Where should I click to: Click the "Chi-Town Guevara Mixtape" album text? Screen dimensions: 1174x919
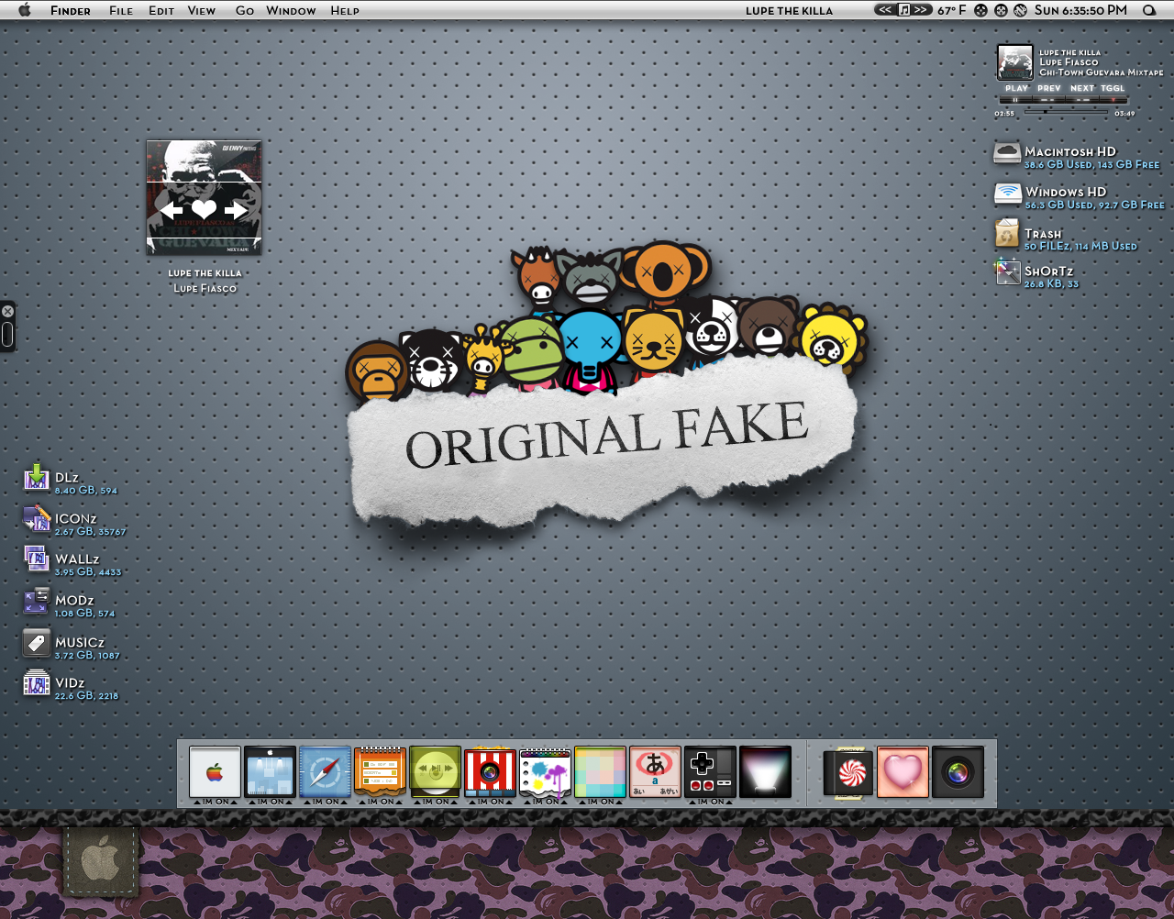[x=1101, y=72]
